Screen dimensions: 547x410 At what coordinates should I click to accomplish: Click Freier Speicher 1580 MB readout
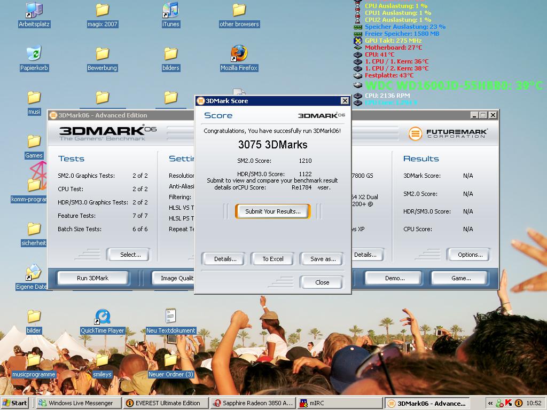tap(402, 34)
